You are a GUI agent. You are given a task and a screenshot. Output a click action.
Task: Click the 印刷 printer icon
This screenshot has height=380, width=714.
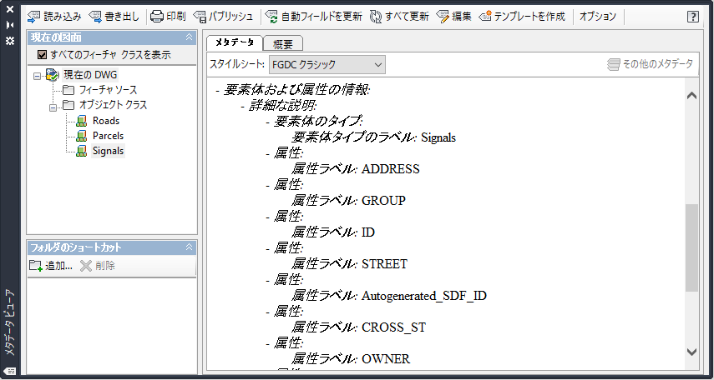(157, 17)
